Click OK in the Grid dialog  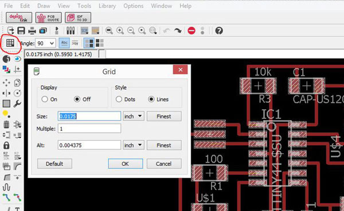(125, 164)
